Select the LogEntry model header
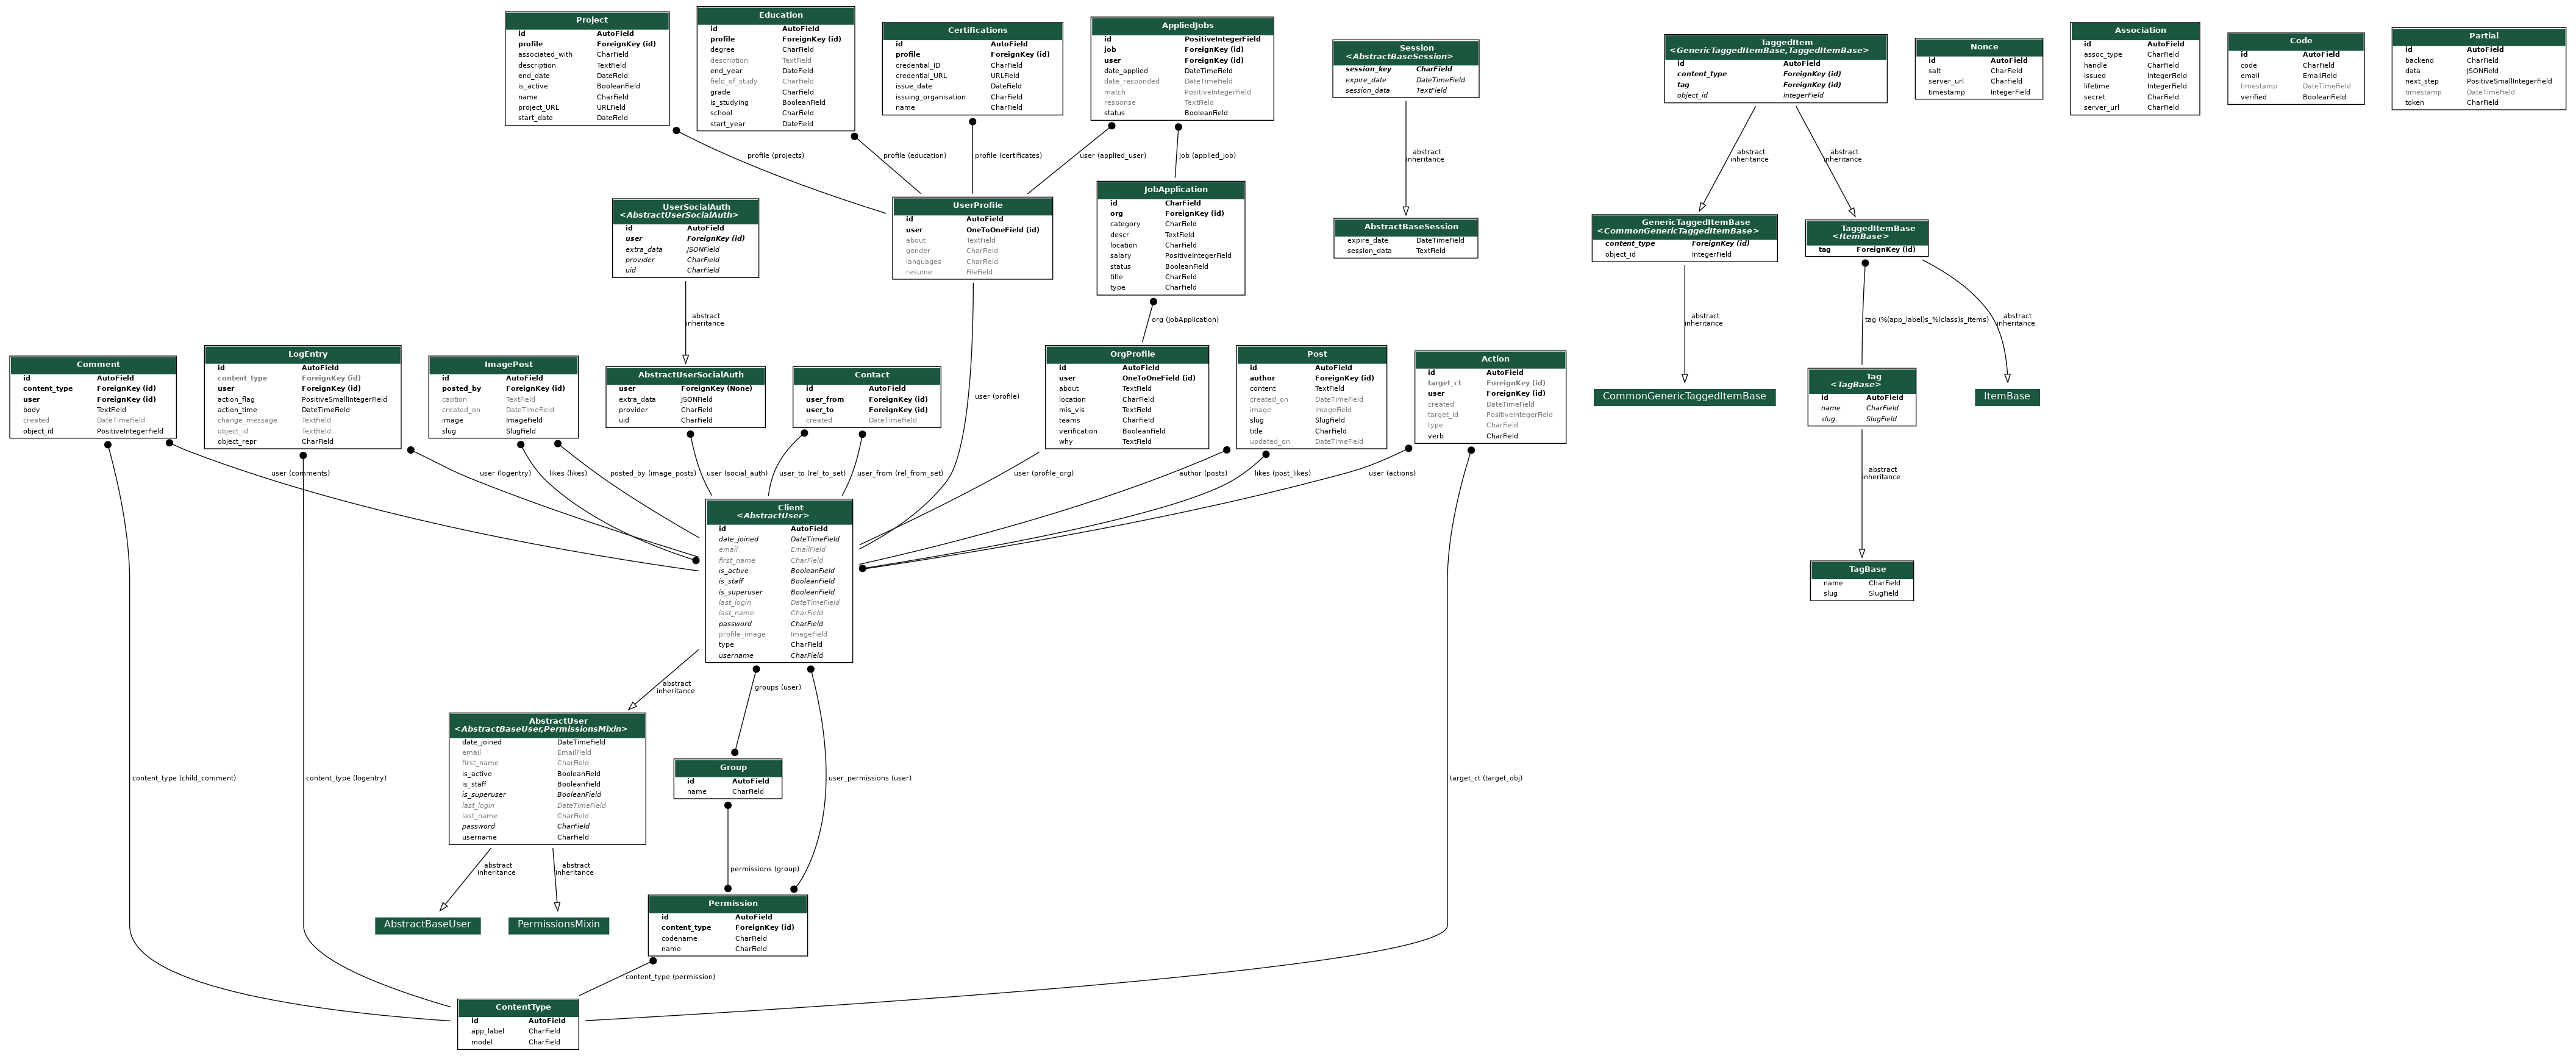Screen dimensions: 2576x1056 (303, 354)
